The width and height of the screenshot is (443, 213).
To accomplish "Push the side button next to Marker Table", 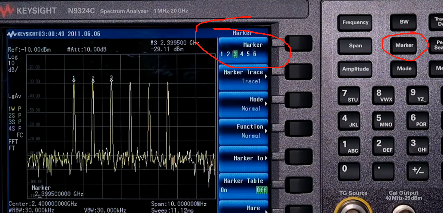I will coord(298,185).
